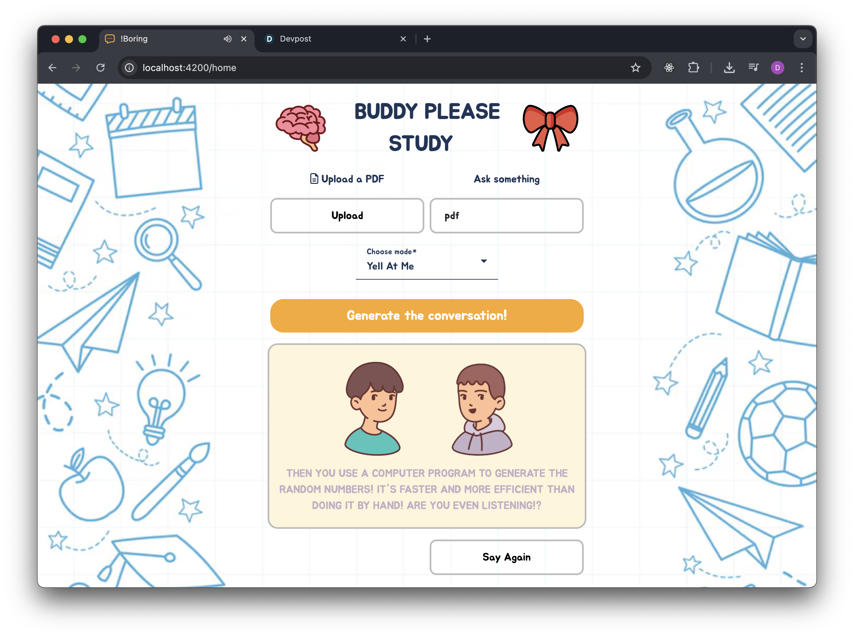This screenshot has height=637, width=854.
Task: Click the Say Again button
Action: coord(506,557)
